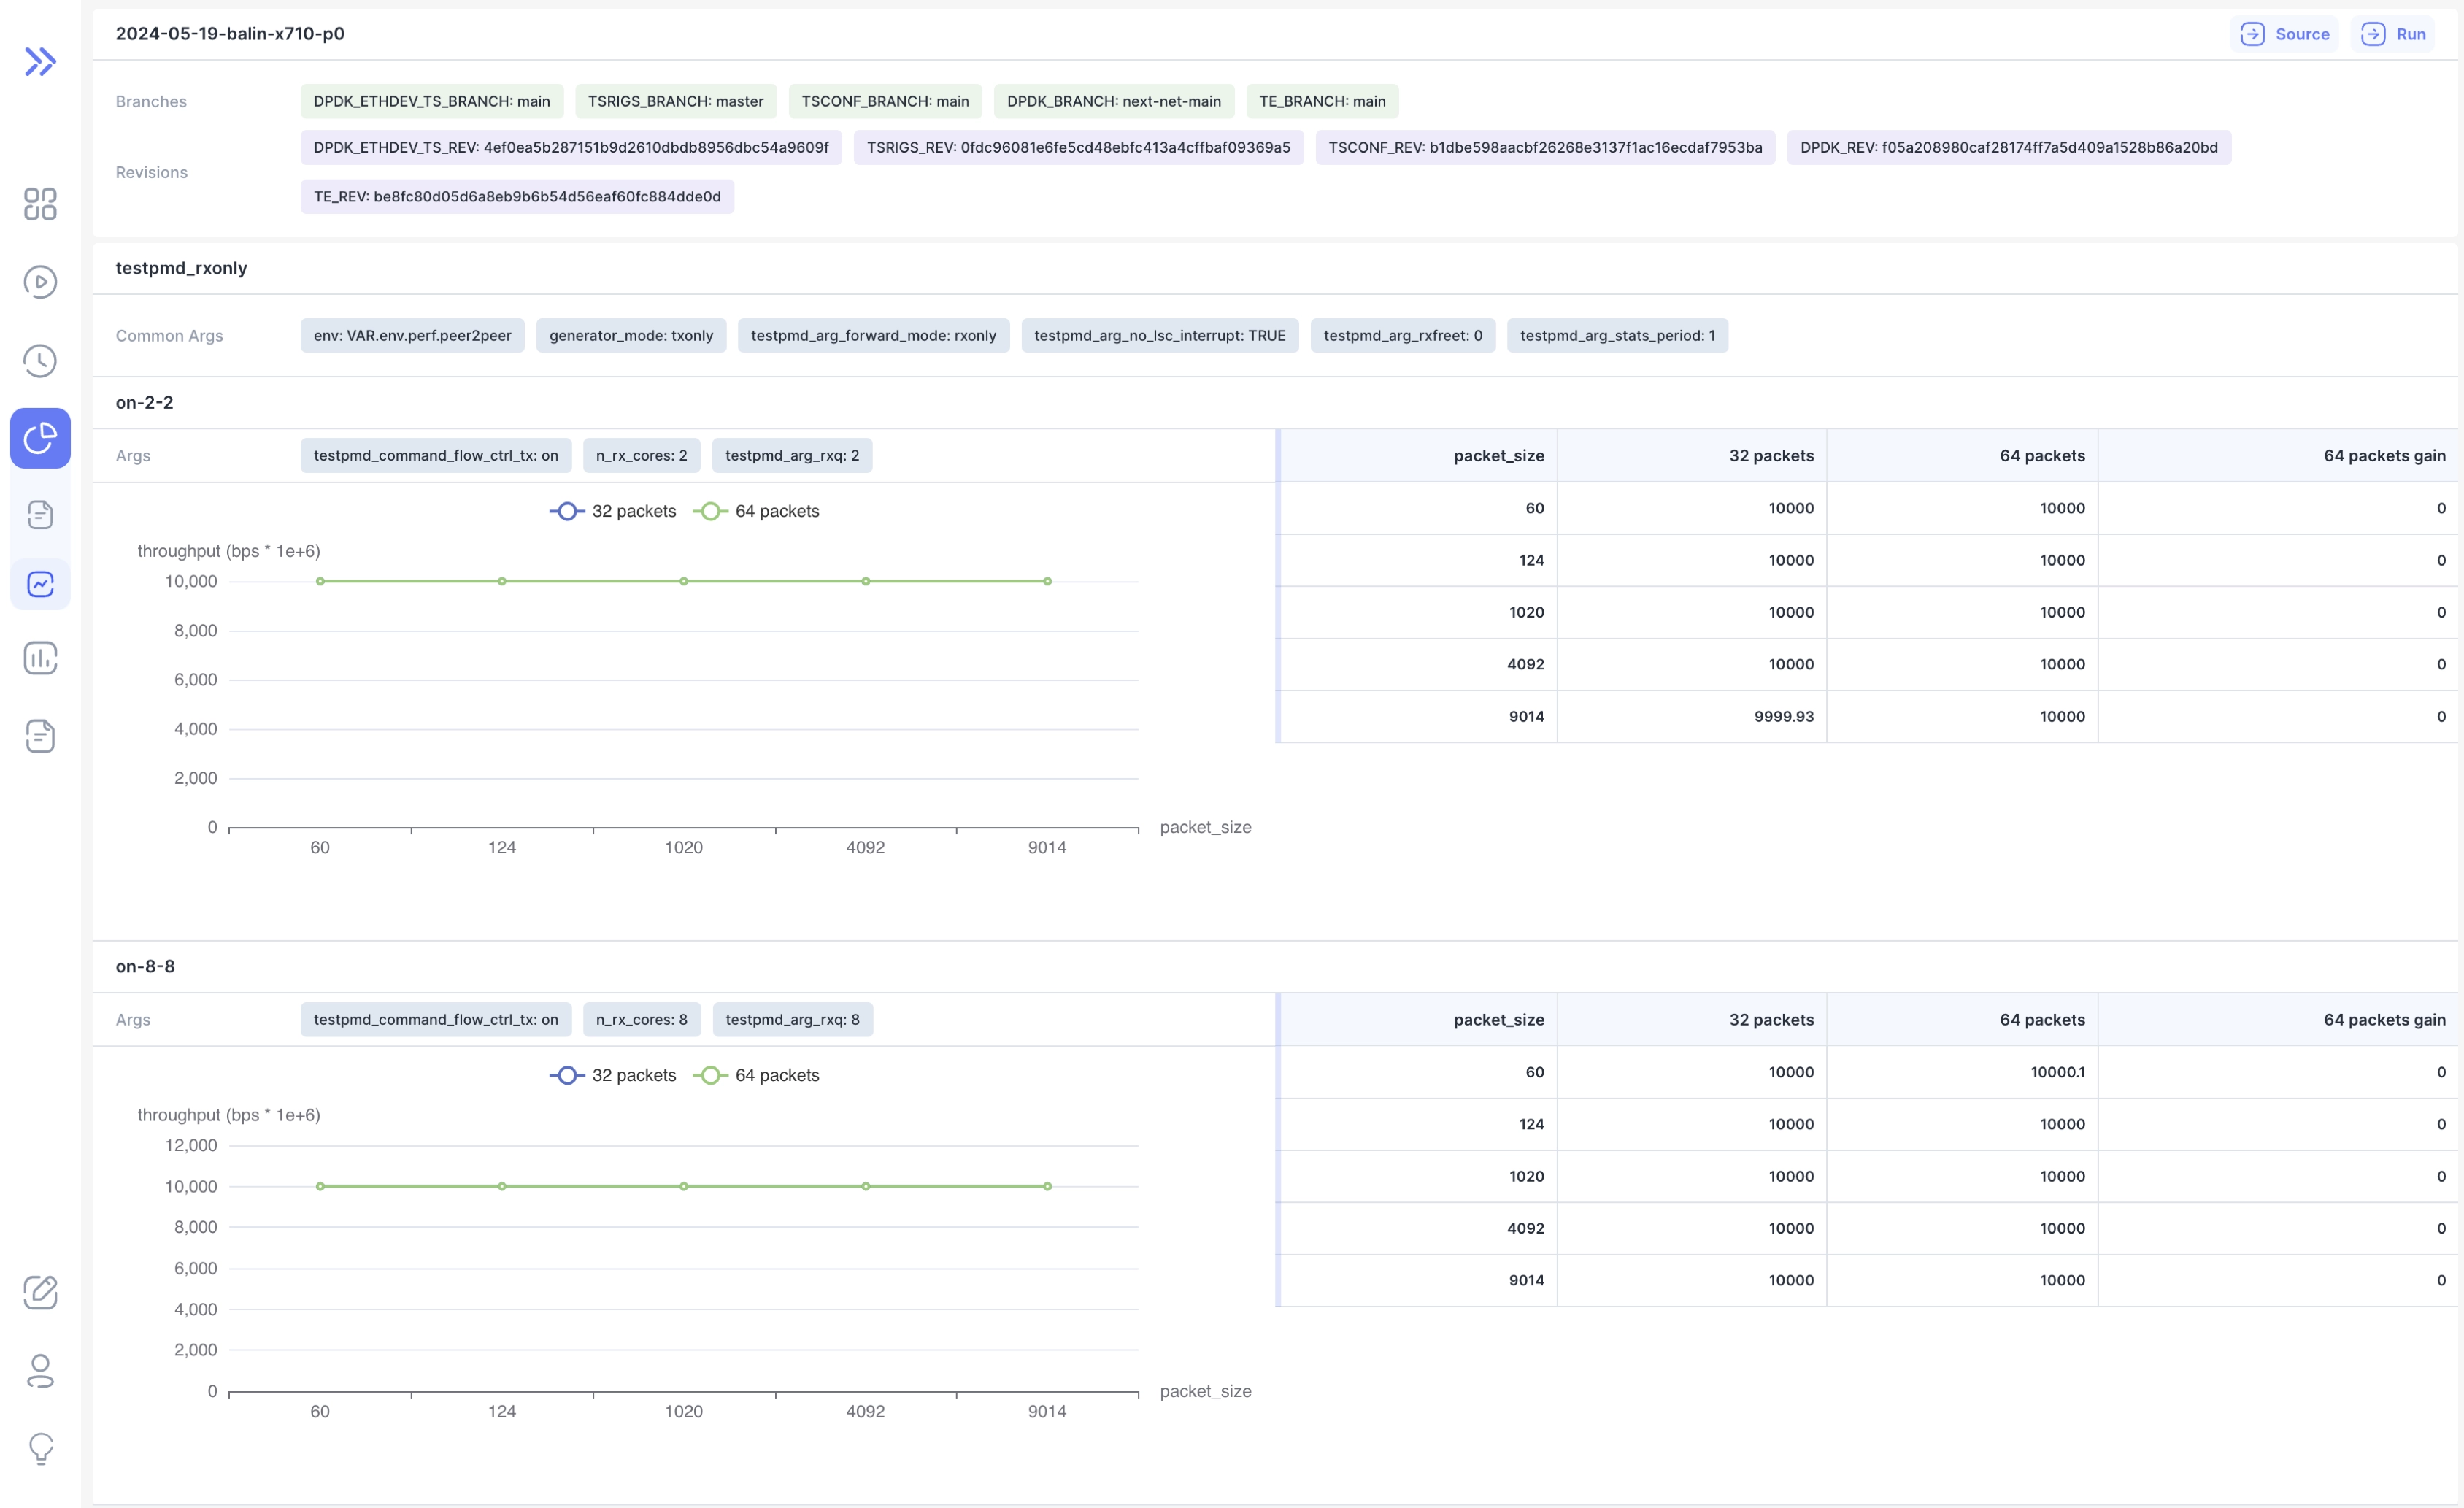Open the user profile icon in sidebar
This screenshot has width=2464, height=1508.
coord(40,1371)
